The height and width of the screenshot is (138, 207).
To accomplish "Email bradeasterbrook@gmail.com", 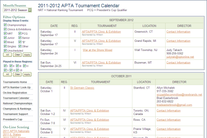I will (x=174, y=105).
